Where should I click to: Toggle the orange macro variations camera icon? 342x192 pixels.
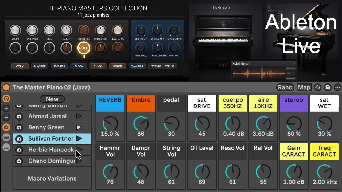point(6,127)
